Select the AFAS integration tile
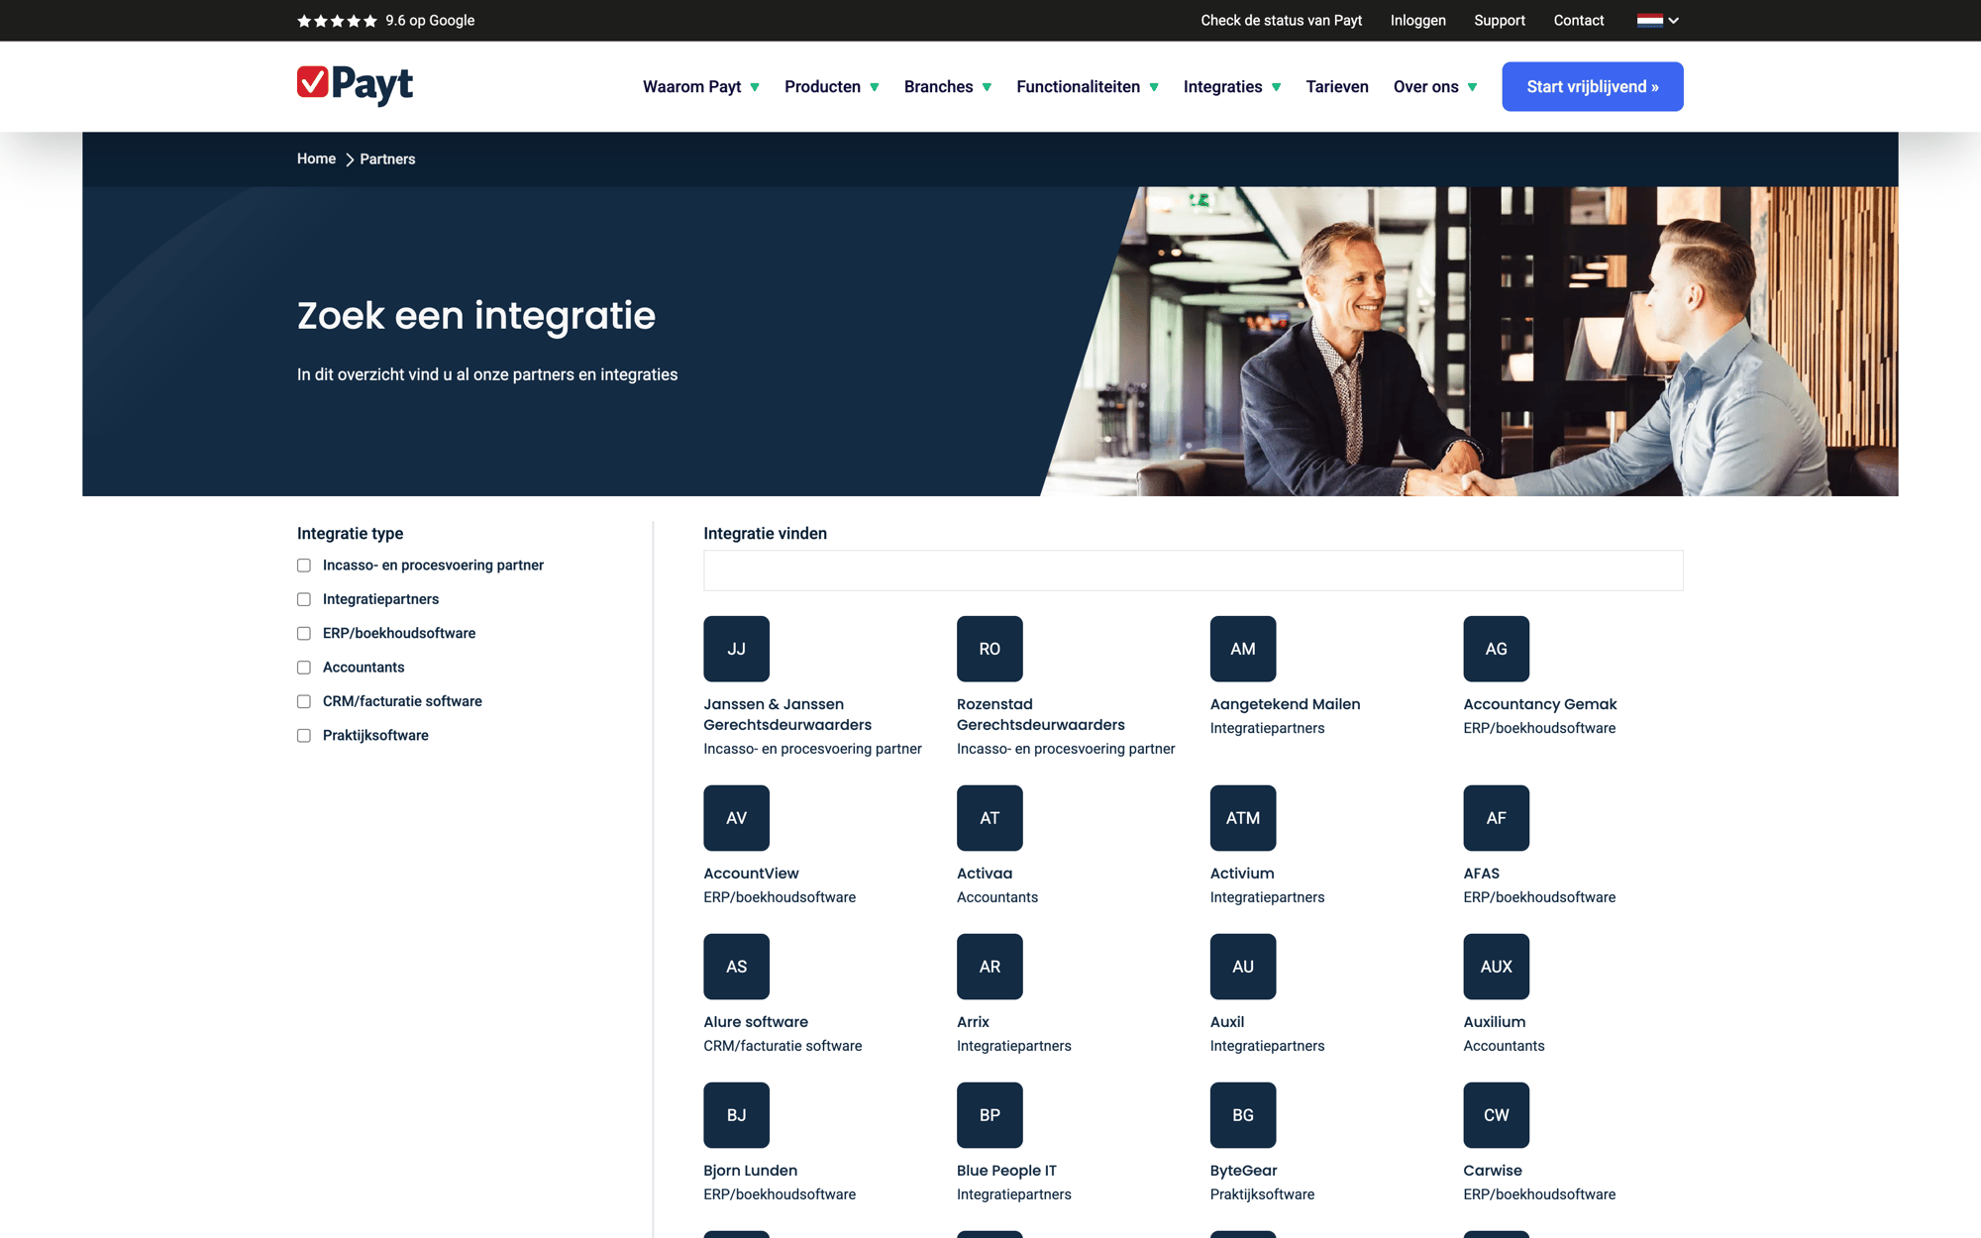Viewport: 1981px width, 1238px height. tap(1496, 818)
